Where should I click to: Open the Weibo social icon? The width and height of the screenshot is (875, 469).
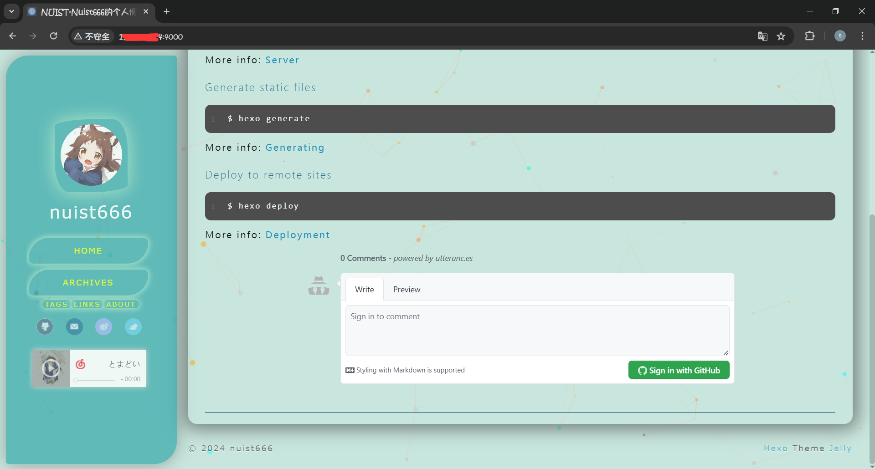[x=103, y=326]
